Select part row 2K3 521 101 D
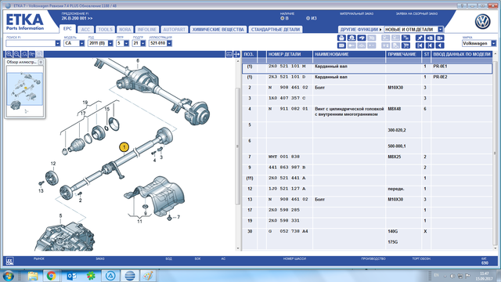Viewport: 501px width, 282px height. coord(367,77)
